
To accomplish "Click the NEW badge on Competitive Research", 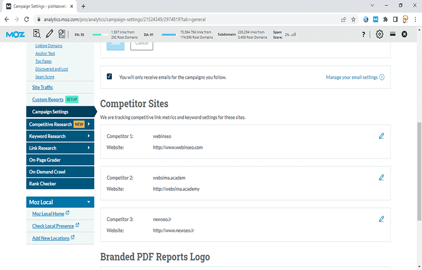I will coord(79,124).
